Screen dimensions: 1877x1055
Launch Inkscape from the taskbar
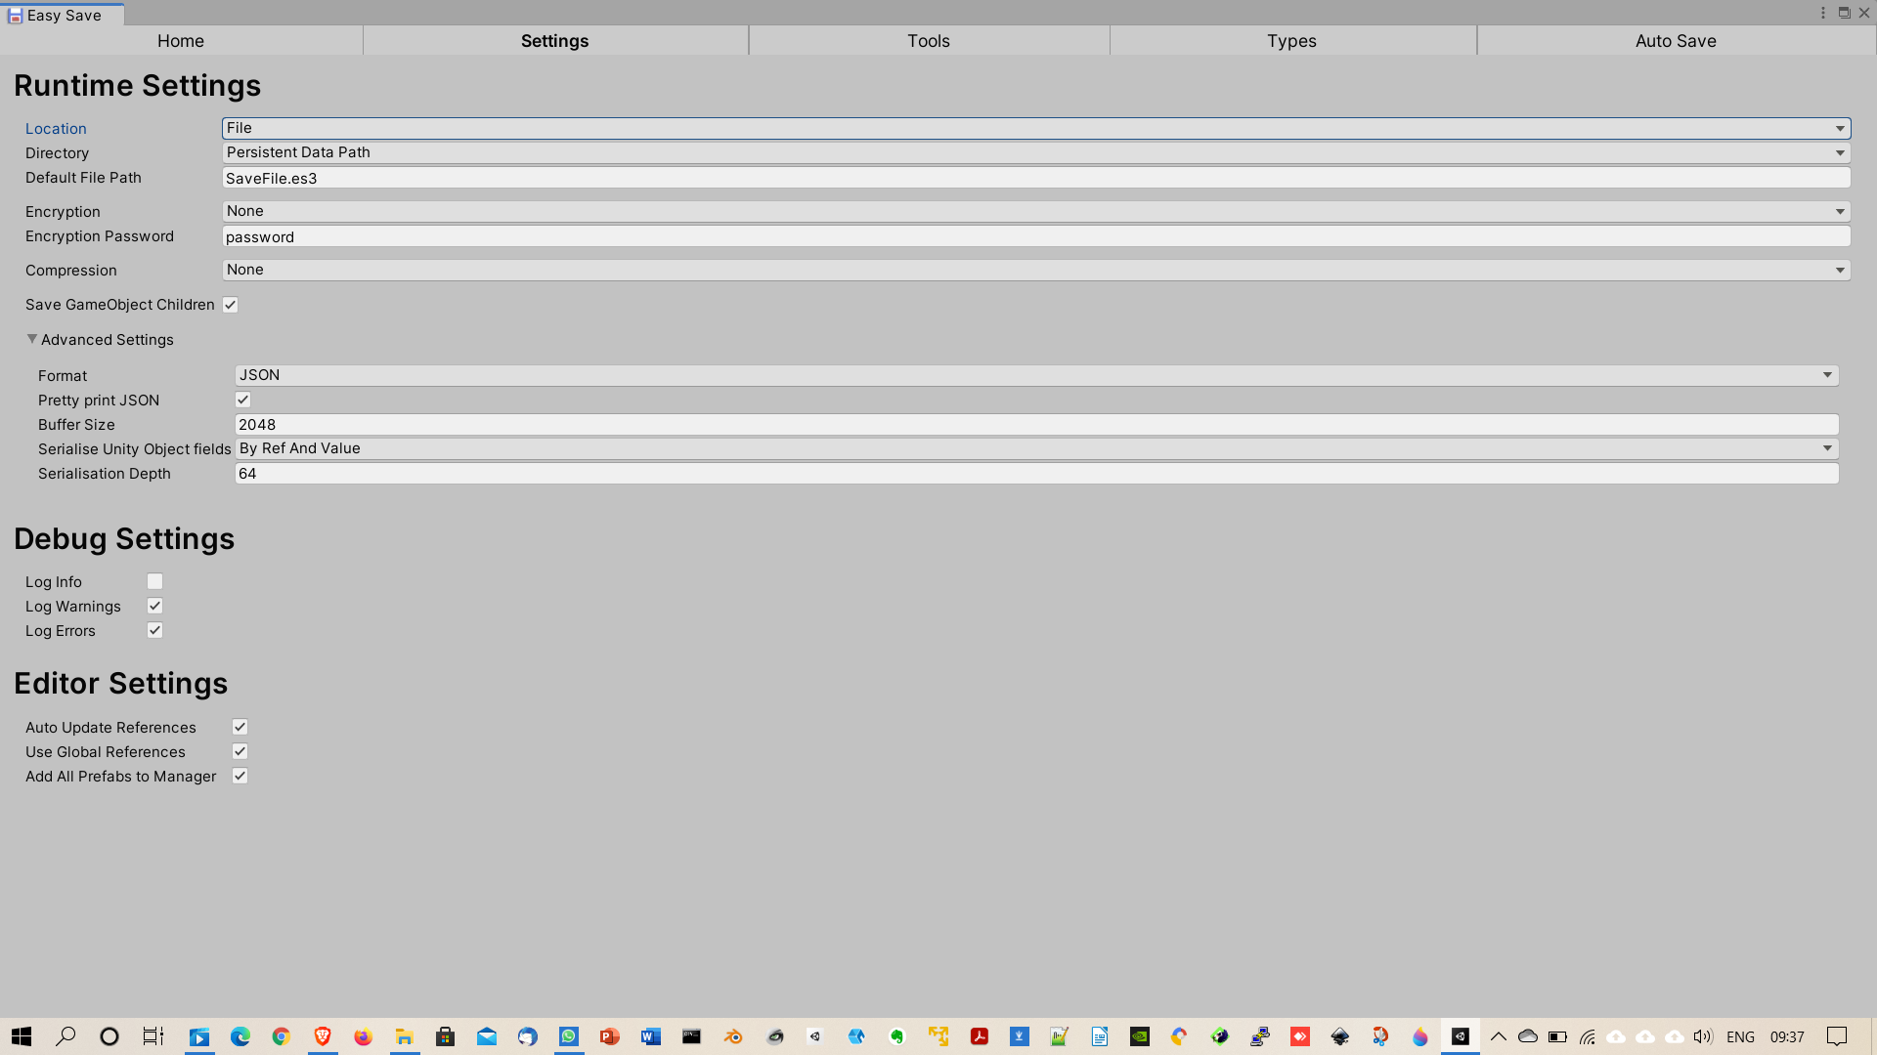click(1340, 1036)
